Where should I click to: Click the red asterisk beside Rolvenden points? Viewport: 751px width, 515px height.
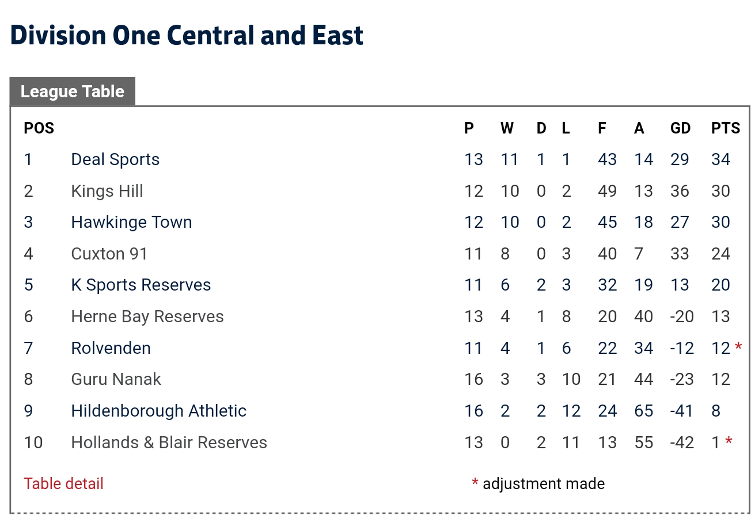pyautogui.click(x=738, y=347)
